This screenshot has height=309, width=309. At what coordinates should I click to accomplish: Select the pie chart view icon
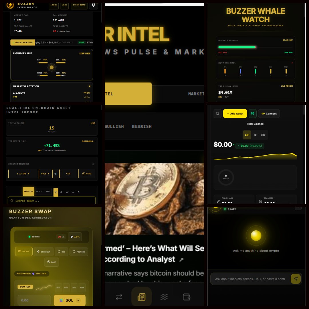[x=61, y=192]
